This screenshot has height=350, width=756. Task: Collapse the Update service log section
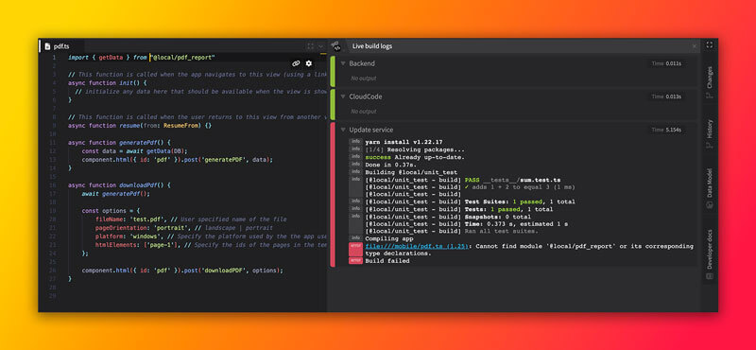[x=343, y=130]
